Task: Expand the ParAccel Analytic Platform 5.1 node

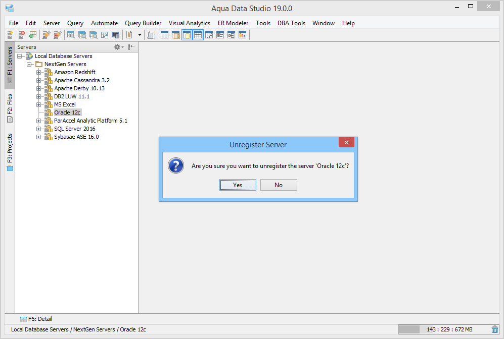Action: pos(38,121)
